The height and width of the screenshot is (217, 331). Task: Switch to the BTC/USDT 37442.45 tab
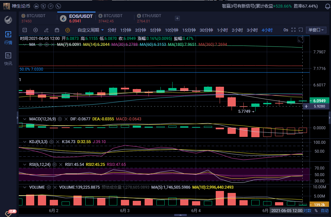click(x=110, y=18)
